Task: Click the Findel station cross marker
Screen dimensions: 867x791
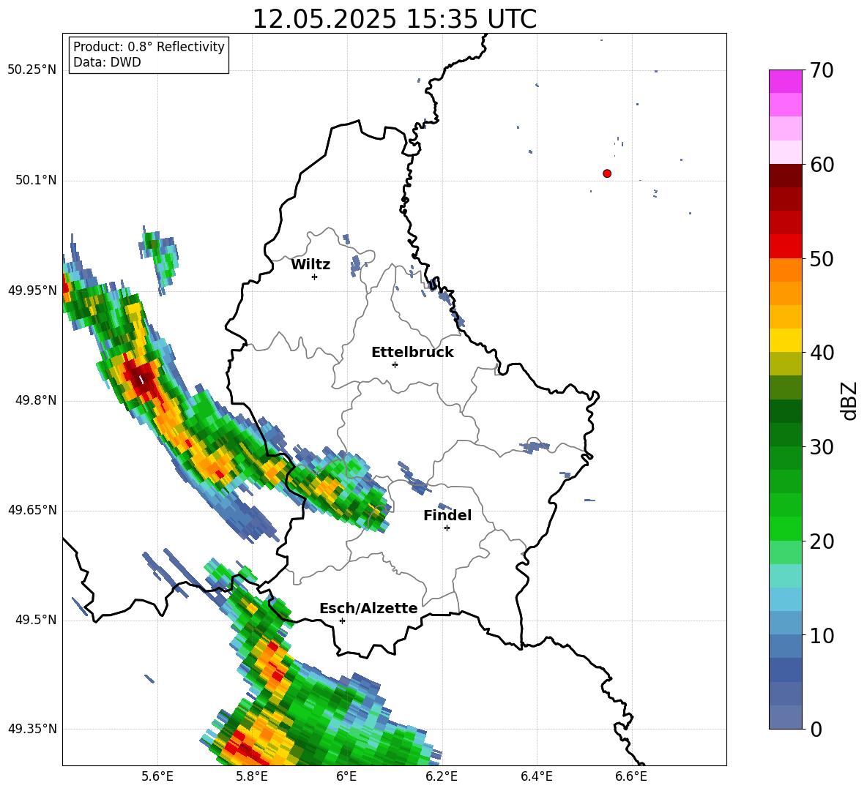Action: (x=447, y=528)
